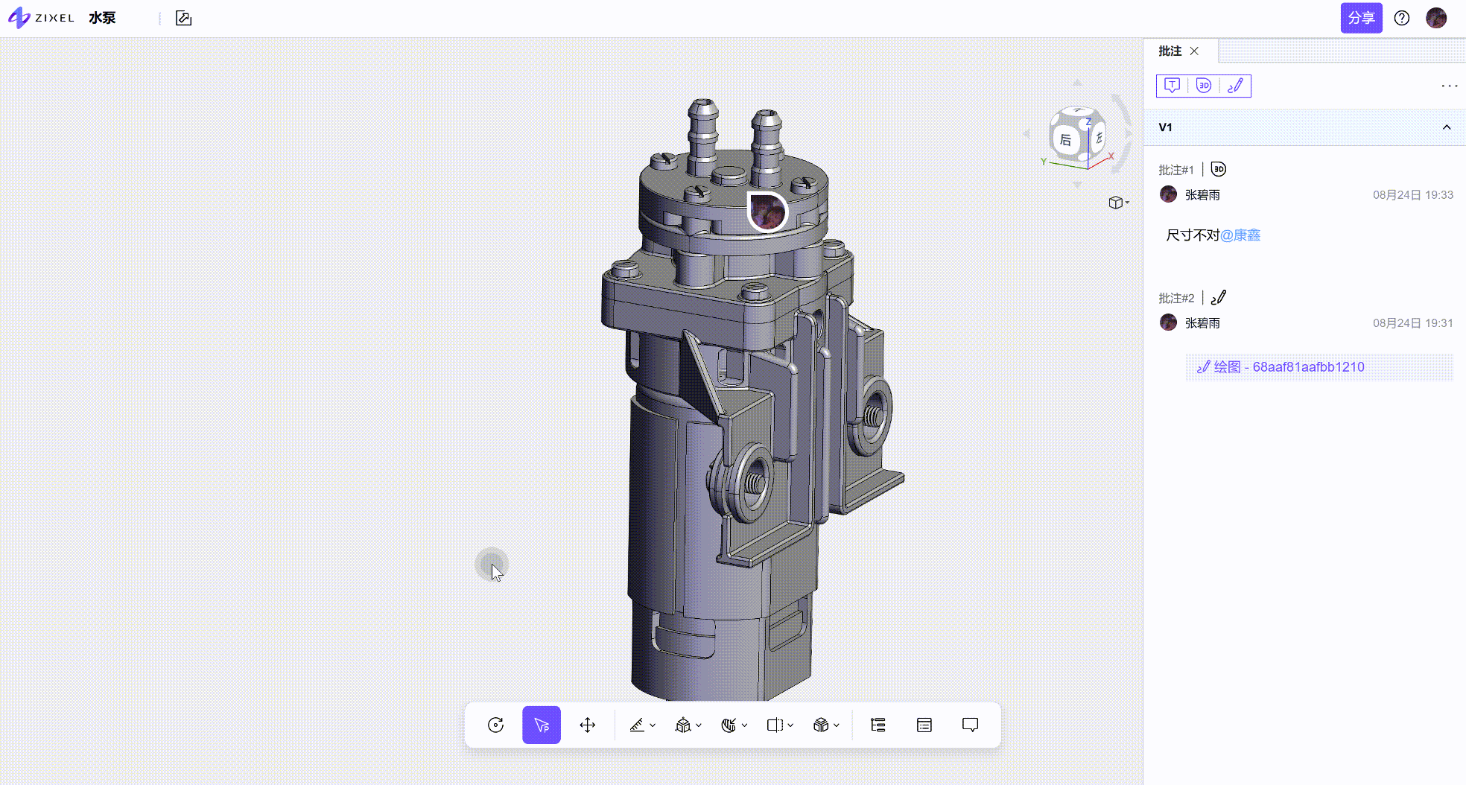Open the view orientation cube dropdown
This screenshot has width=1466, height=785.
(x=1118, y=203)
